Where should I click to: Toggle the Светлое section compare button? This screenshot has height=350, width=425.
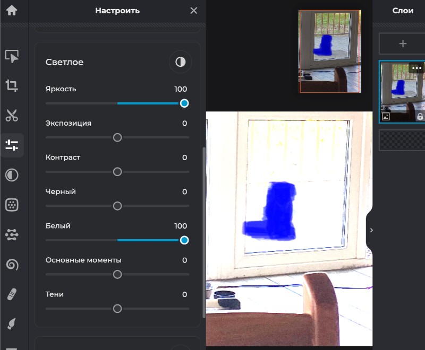(180, 62)
